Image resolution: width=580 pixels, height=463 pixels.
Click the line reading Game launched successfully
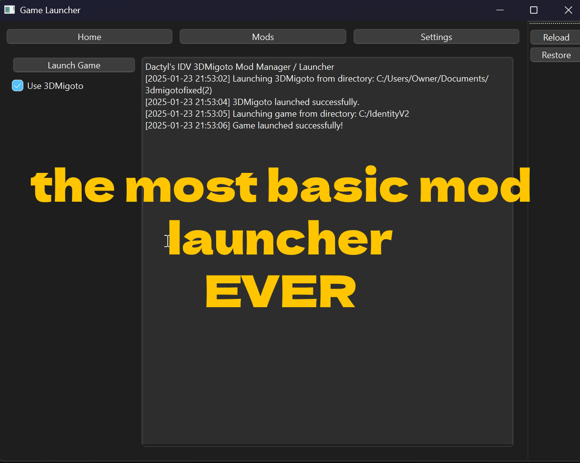(245, 125)
